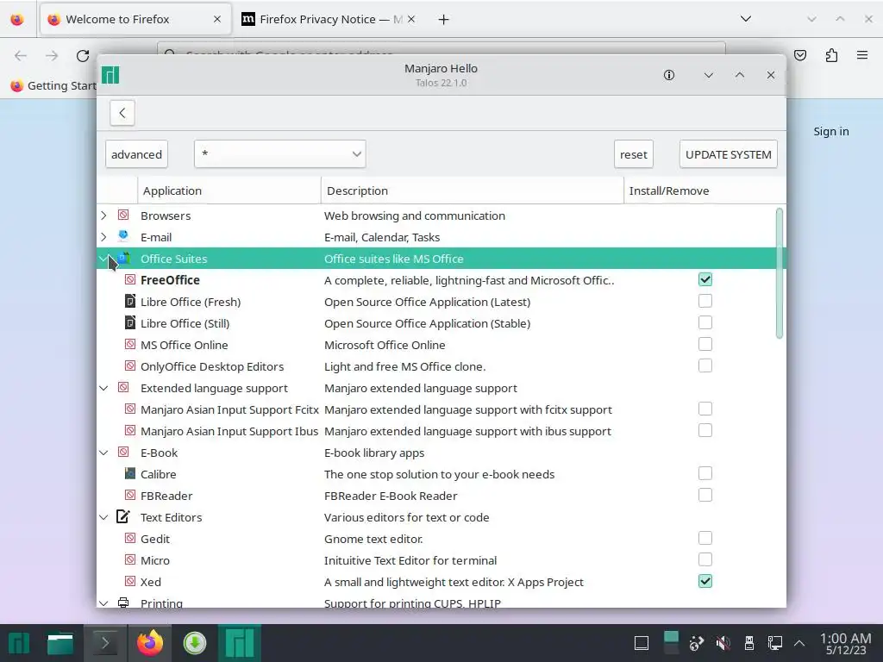Sort by the Description column header

pyautogui.click(x=472, y=190)
